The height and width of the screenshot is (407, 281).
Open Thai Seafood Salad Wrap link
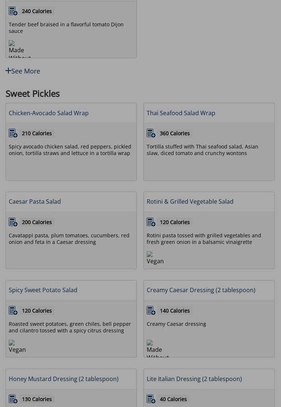tap(181, 113)
